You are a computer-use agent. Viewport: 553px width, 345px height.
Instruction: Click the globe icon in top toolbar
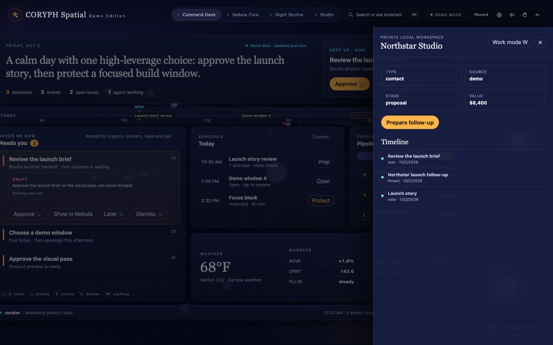click(499, 15)
